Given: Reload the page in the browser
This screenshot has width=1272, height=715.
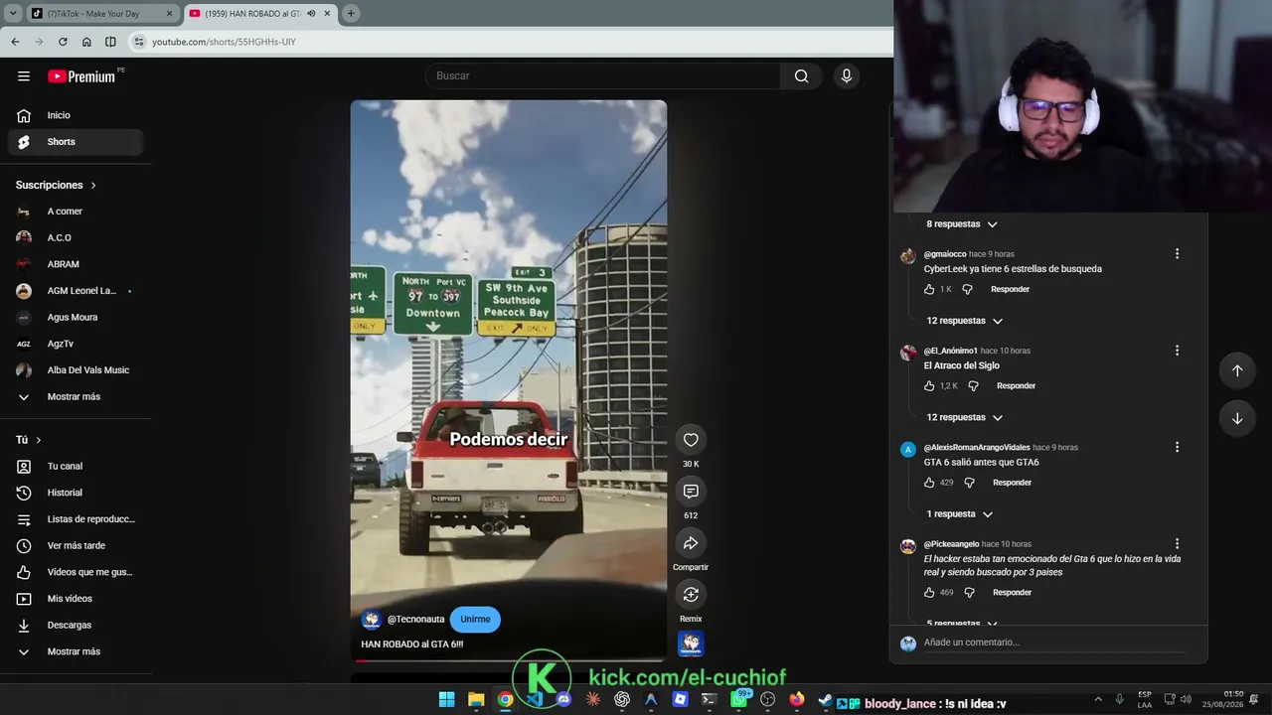Looking at the screenshot, I should click(63, 42).
